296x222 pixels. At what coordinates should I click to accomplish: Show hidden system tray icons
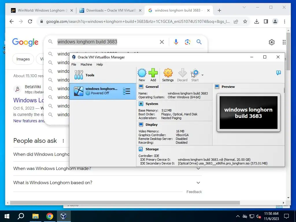238,216
